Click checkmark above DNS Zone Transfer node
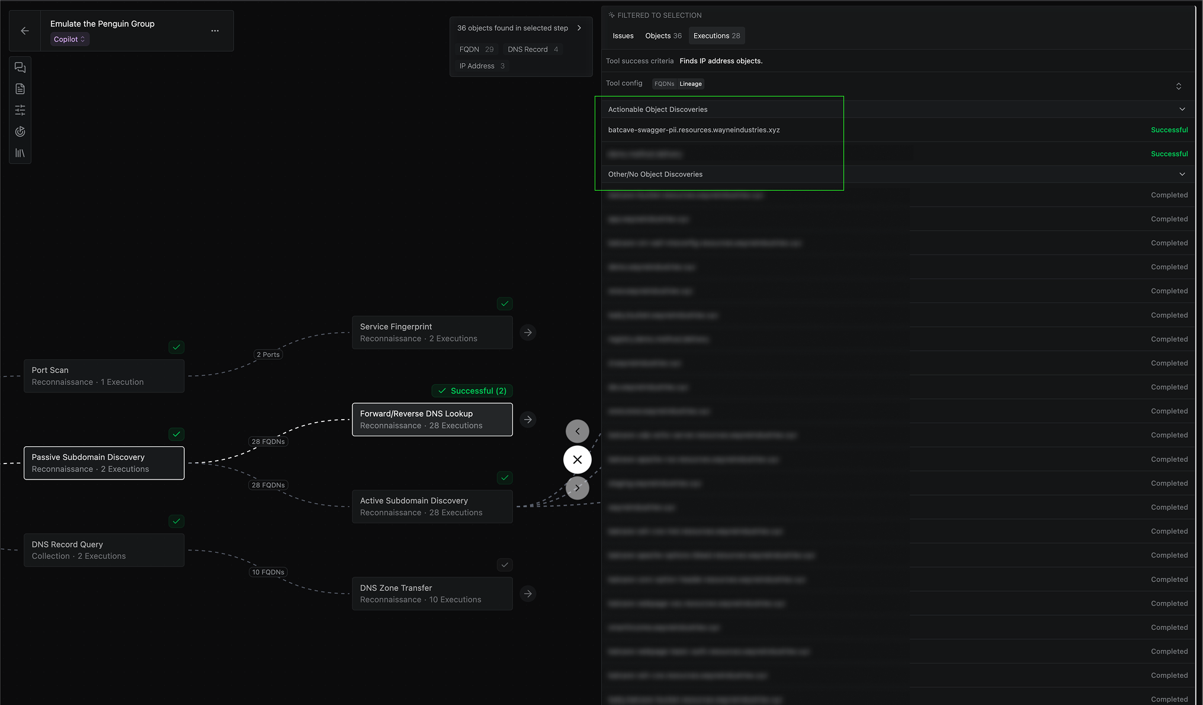This screenshot has width=1203, height=705. tap(505, 565)
